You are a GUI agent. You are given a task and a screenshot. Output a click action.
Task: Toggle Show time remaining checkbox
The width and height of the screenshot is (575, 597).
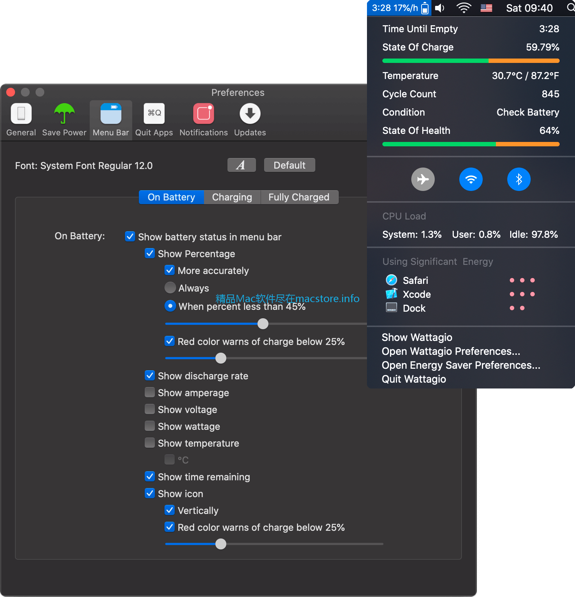pos(150,476)
